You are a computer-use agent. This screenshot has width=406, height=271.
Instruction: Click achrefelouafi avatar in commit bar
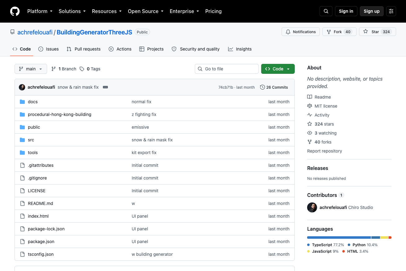tap(22, 87)
